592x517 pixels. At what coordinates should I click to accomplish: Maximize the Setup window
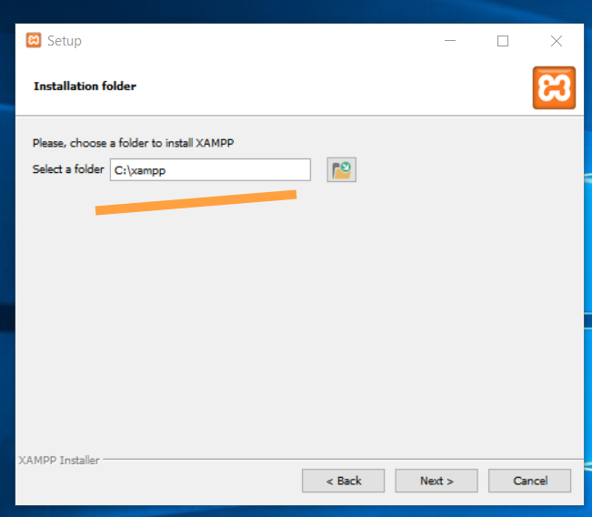point(503,40)
